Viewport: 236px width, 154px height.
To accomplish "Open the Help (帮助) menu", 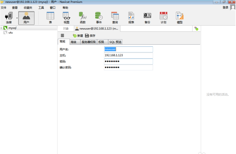I will pos(66,8).
